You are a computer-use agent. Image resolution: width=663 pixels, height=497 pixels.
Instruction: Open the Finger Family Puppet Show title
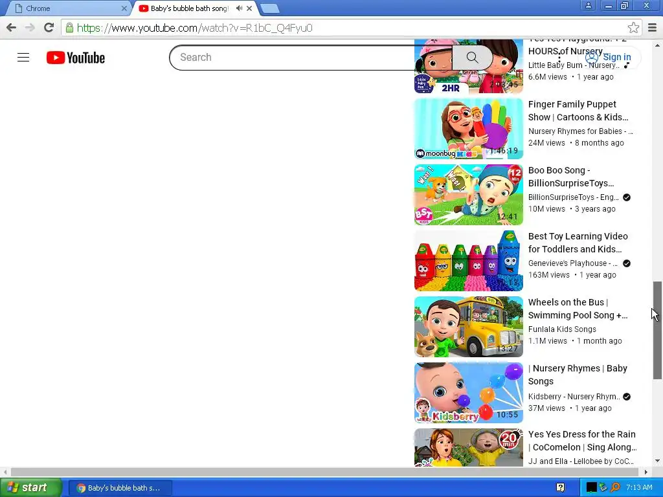coord(578,111)
